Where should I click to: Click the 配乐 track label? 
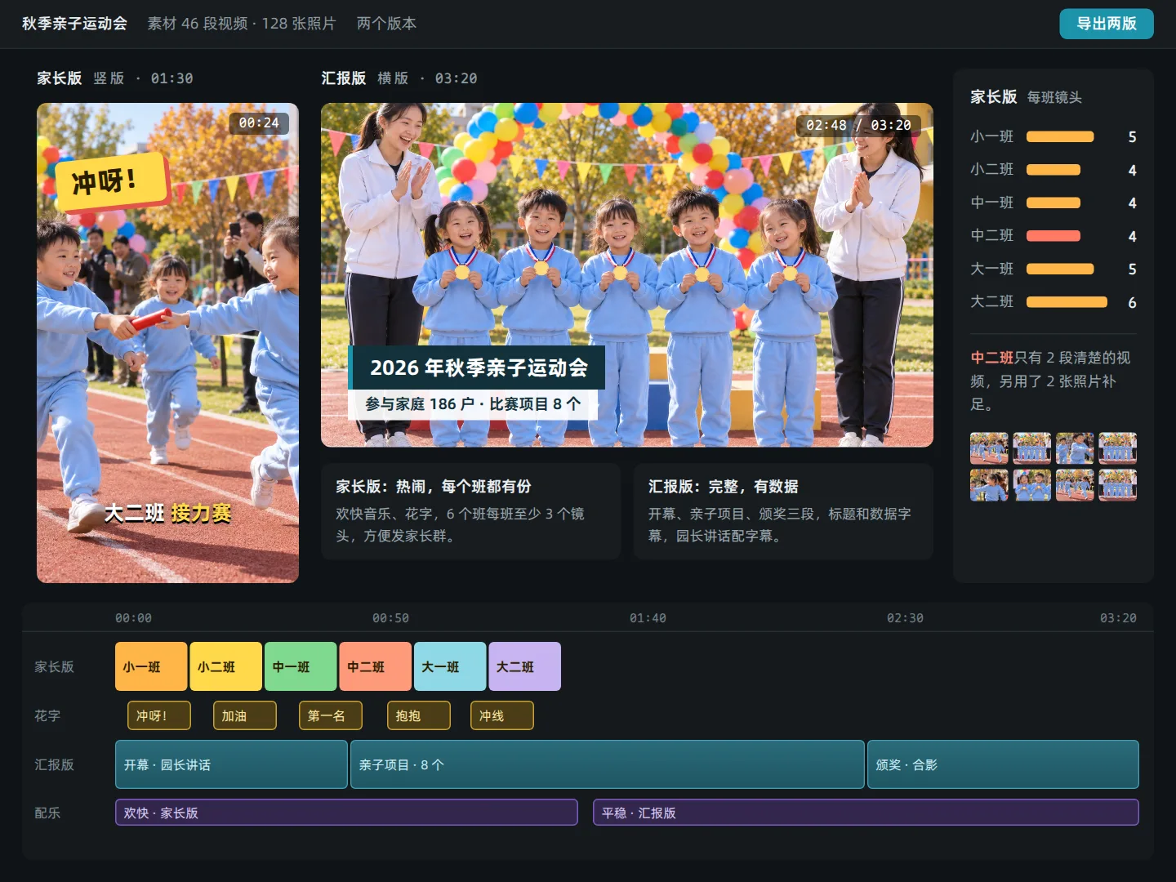[x=47, y=813]
